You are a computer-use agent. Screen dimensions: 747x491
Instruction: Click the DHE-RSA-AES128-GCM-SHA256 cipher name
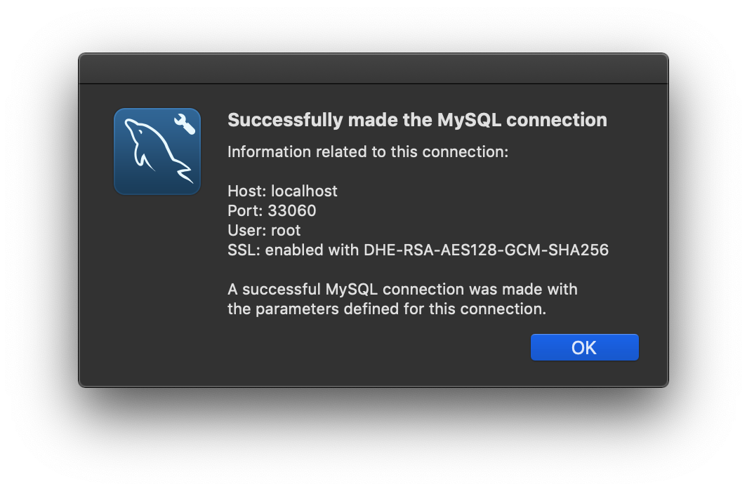[x=486, y=250]
